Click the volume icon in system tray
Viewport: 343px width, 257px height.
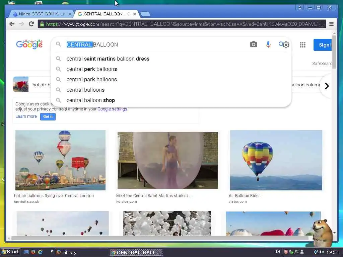321,252
